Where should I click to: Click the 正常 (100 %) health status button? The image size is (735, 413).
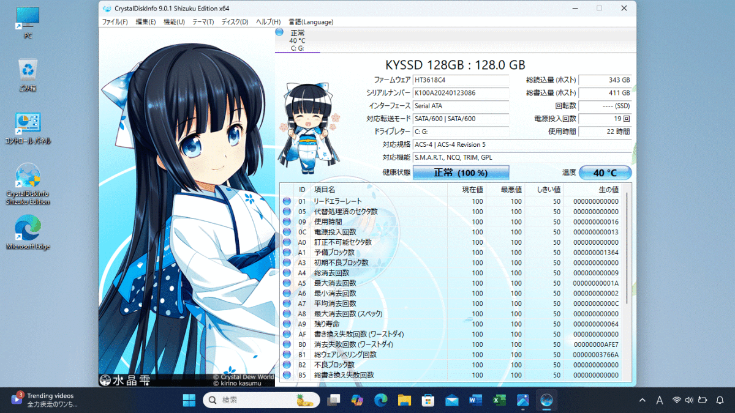click(461, 173)
